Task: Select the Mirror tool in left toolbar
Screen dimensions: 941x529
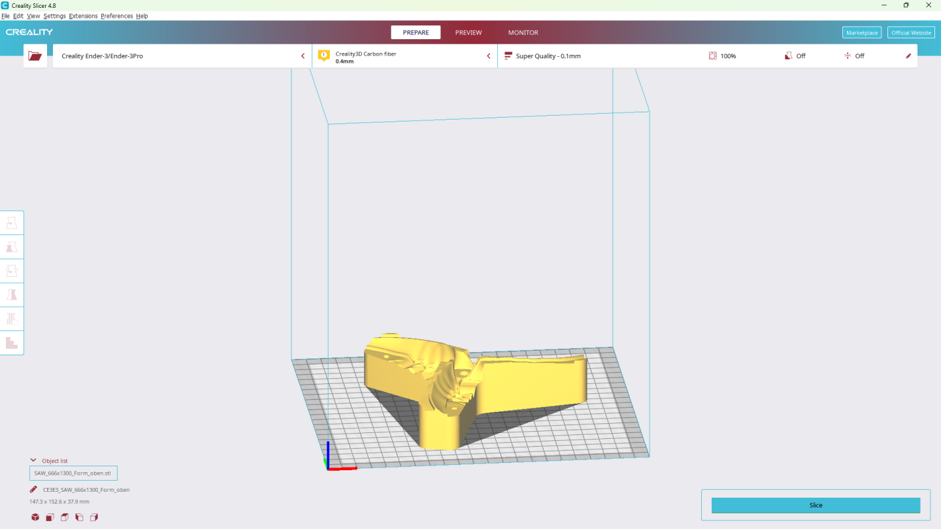Action: click(x=12, y=295)
